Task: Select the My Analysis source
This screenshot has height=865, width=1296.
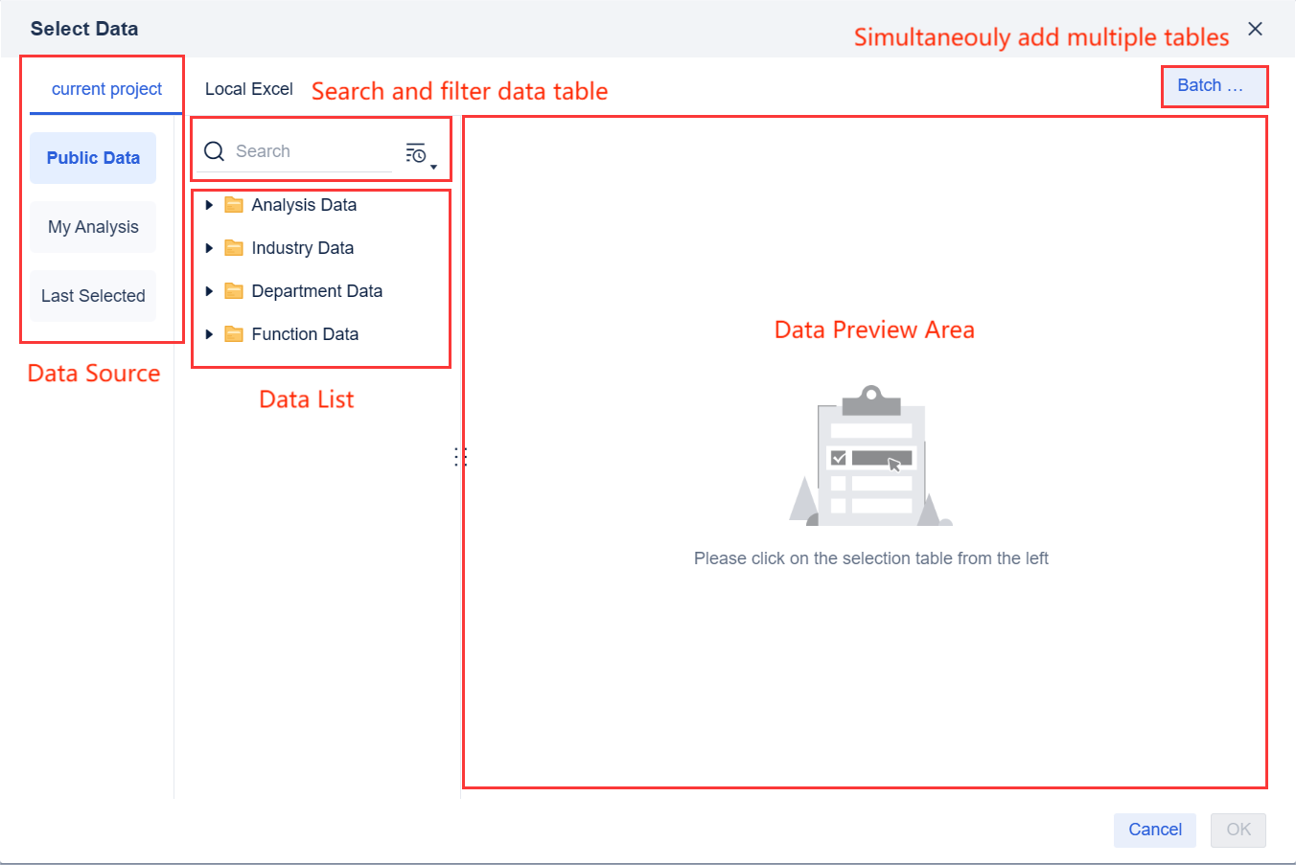Action: pyautogui.click(x=92, y=226)
